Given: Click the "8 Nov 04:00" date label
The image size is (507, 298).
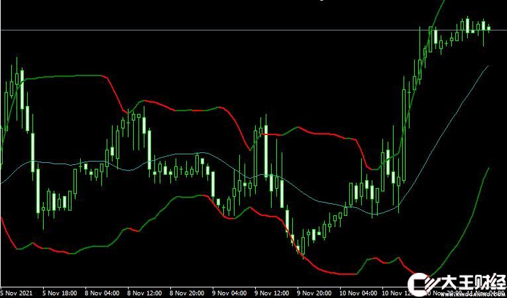Looking at the screenshot, I should tap(102, 293).
